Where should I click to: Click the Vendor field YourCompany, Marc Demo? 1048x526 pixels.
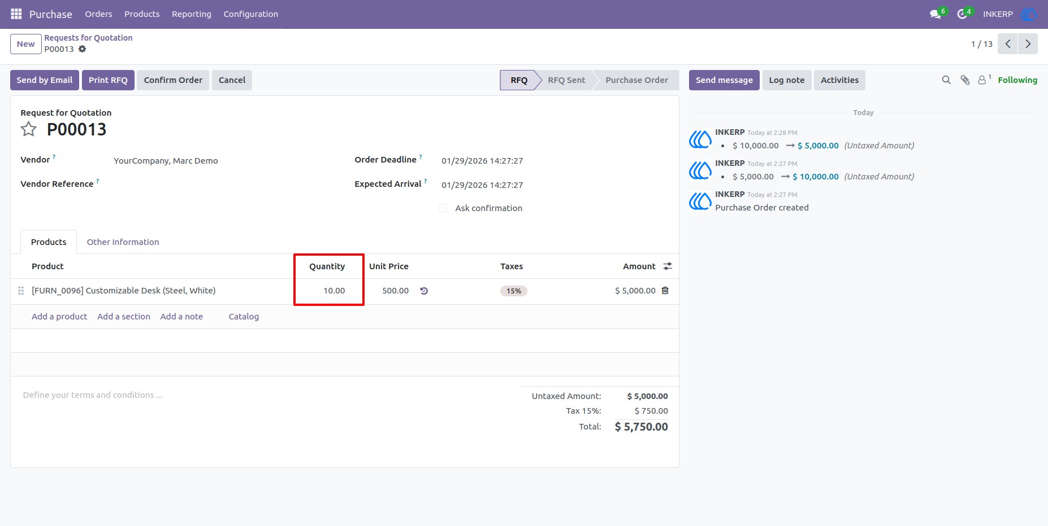click(x=166, y=161)
